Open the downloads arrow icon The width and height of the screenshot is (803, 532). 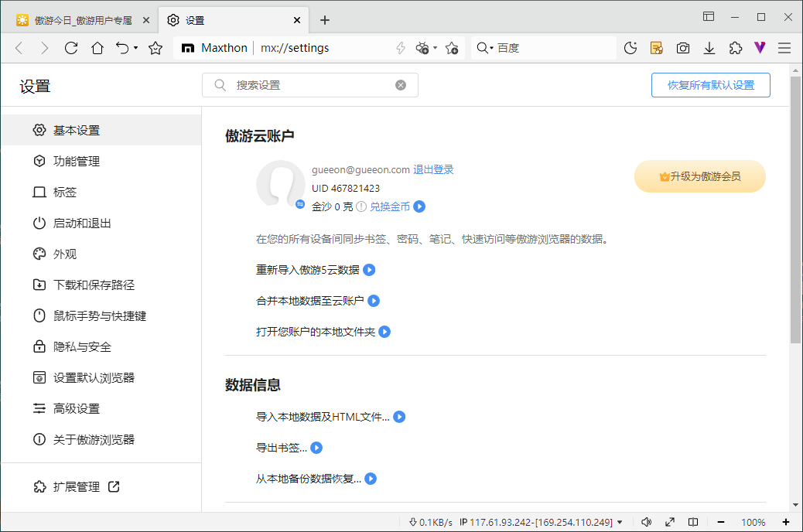coord(709,48)
